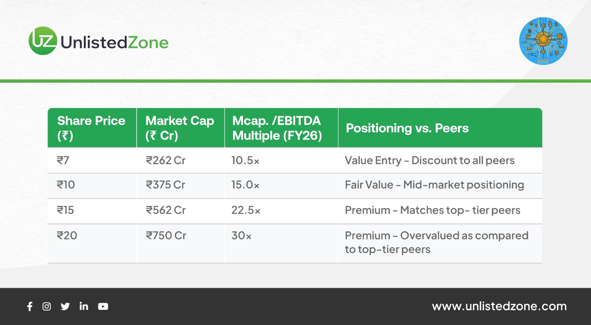Open the LinkedIn icon in footer
This screenshot has height=325, width=591.
(84, 306)
